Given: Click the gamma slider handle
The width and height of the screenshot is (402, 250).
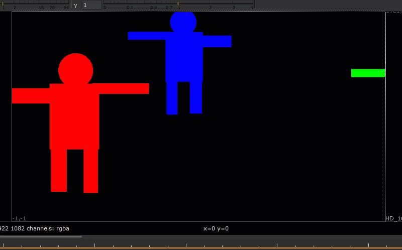Looking at the screenshot, I should click(178, 4).
